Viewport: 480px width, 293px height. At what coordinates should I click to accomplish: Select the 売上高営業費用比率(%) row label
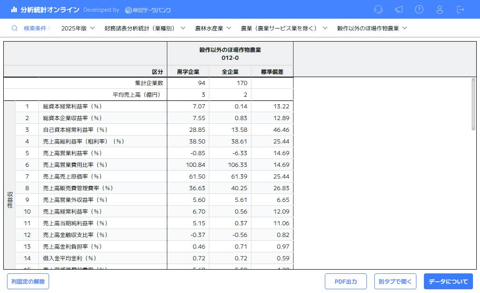(x=75, y=164)
